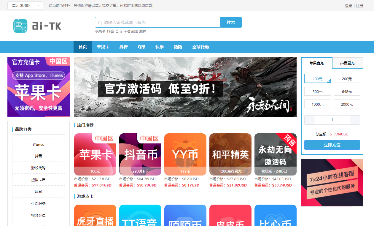The image size is (374, 226).
Task: Click the 市场价格 $27.82USD text
Action: pyautogui.click(x=227, y=179)
